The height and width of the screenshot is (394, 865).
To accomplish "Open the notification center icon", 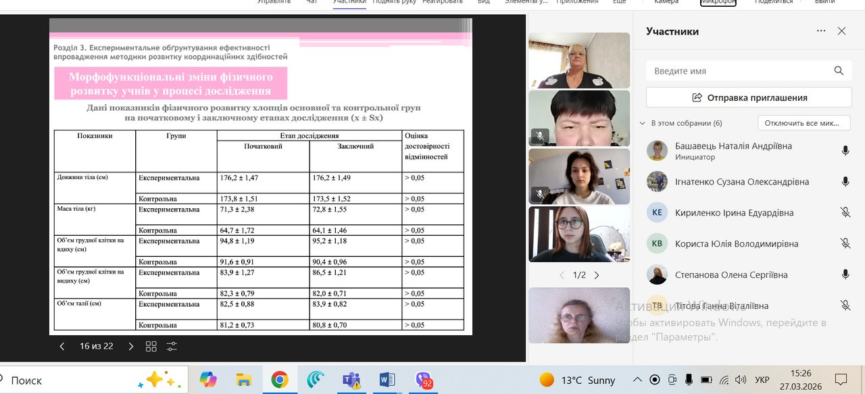I will point(841,380).
